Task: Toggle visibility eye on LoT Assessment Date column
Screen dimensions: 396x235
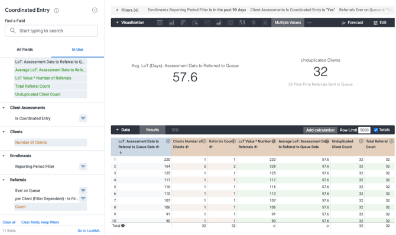Action: [x=158, y=147]
